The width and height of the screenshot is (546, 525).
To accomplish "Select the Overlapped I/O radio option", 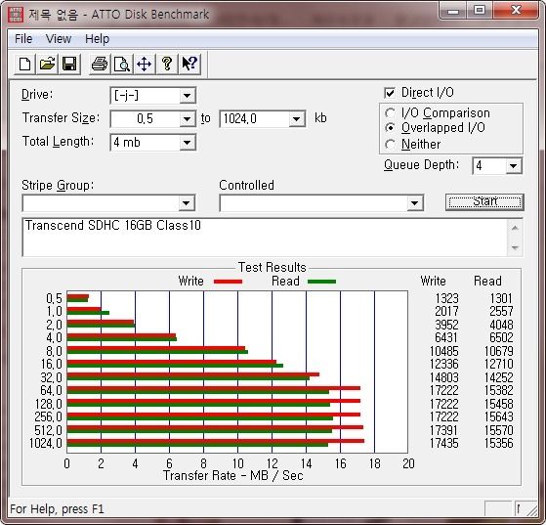I will coord(391,128).
